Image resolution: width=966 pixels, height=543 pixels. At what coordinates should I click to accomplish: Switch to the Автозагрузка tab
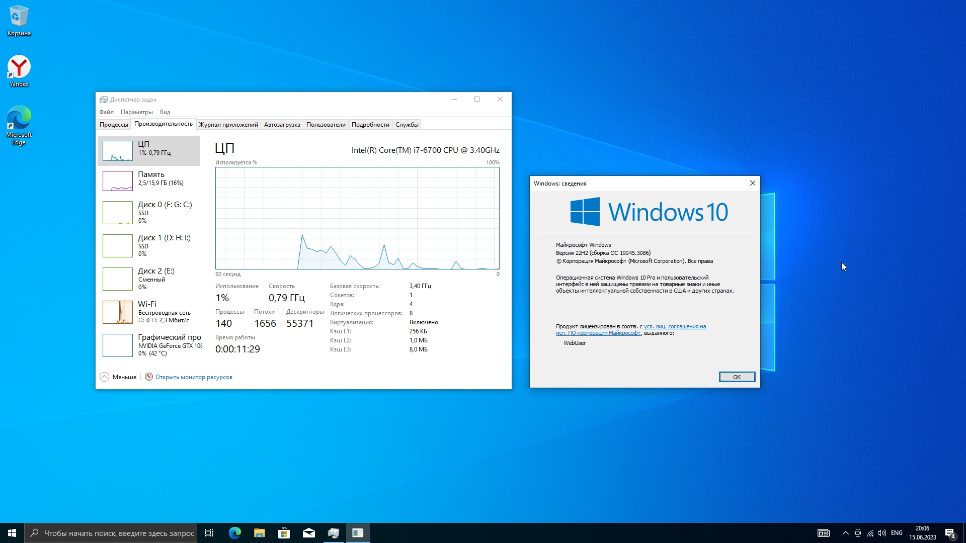click(x=282, y=125)
